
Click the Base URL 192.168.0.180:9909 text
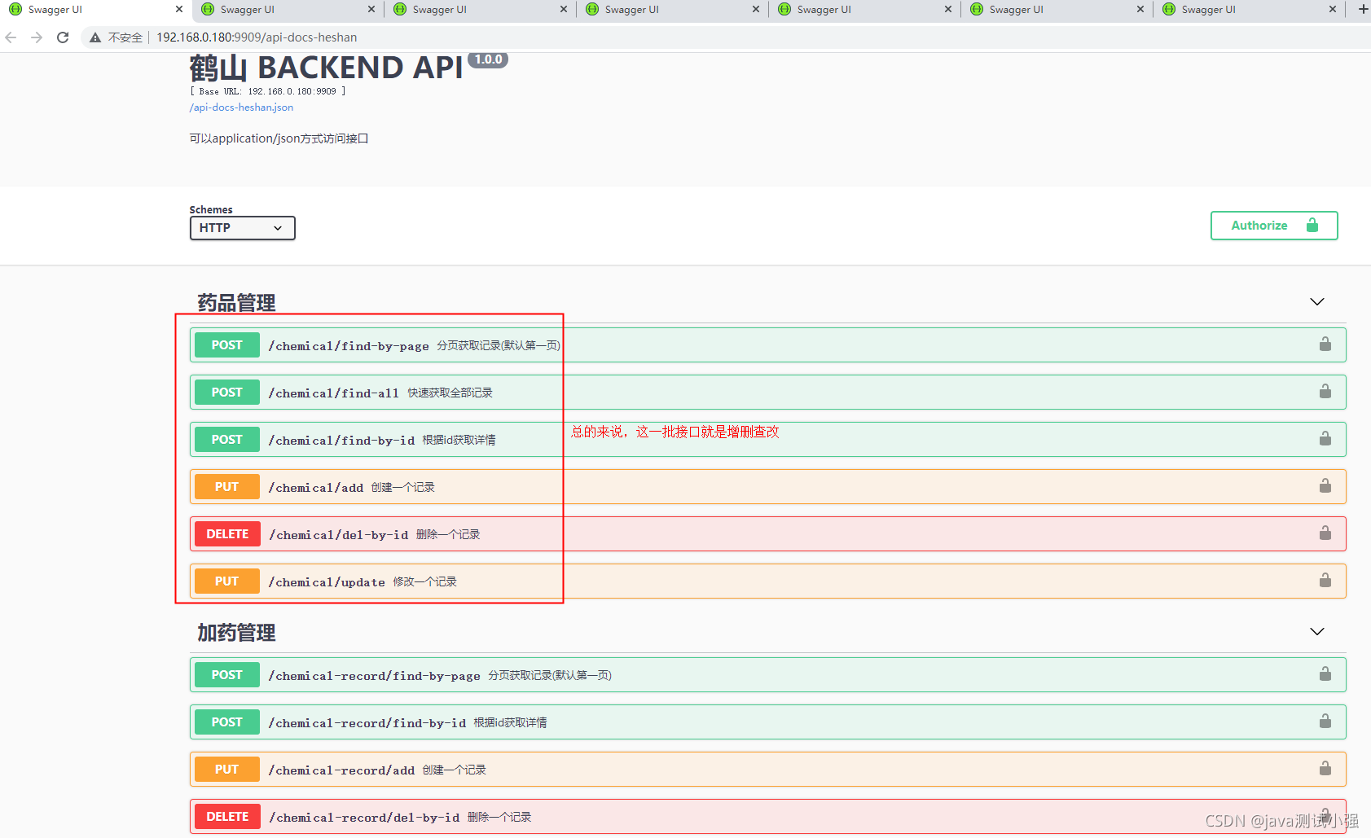pos(268,91)
